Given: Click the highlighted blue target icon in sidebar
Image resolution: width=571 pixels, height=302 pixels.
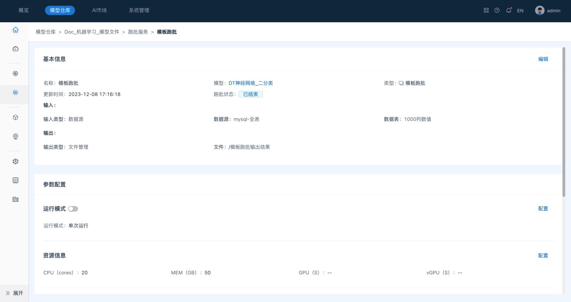Looking at the screenshot, I should (16, 93).
